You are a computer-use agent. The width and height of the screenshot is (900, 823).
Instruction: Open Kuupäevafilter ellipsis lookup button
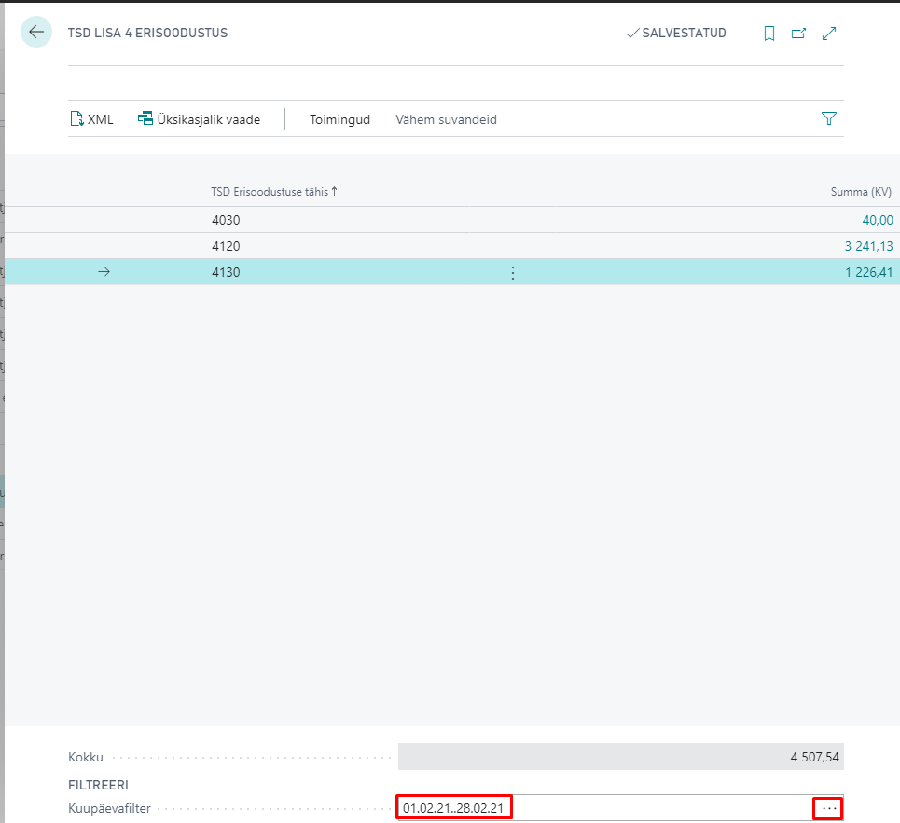829,808
